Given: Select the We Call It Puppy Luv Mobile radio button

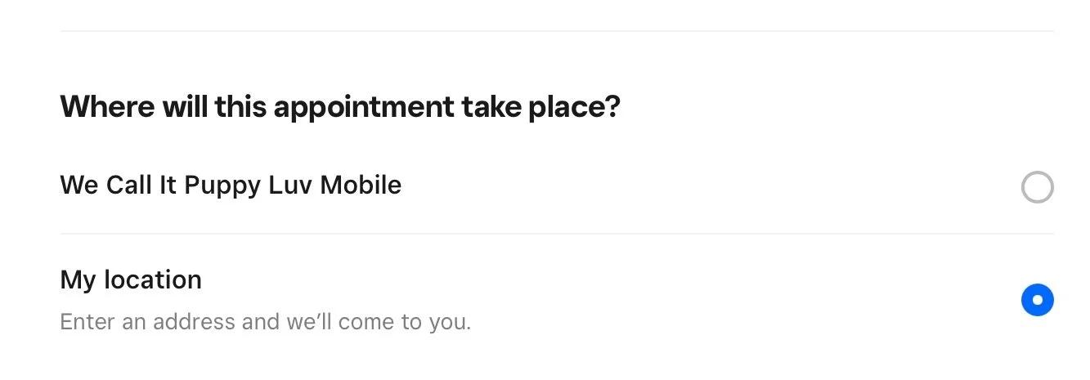Looking at the screenshot, I should 1037,187.
